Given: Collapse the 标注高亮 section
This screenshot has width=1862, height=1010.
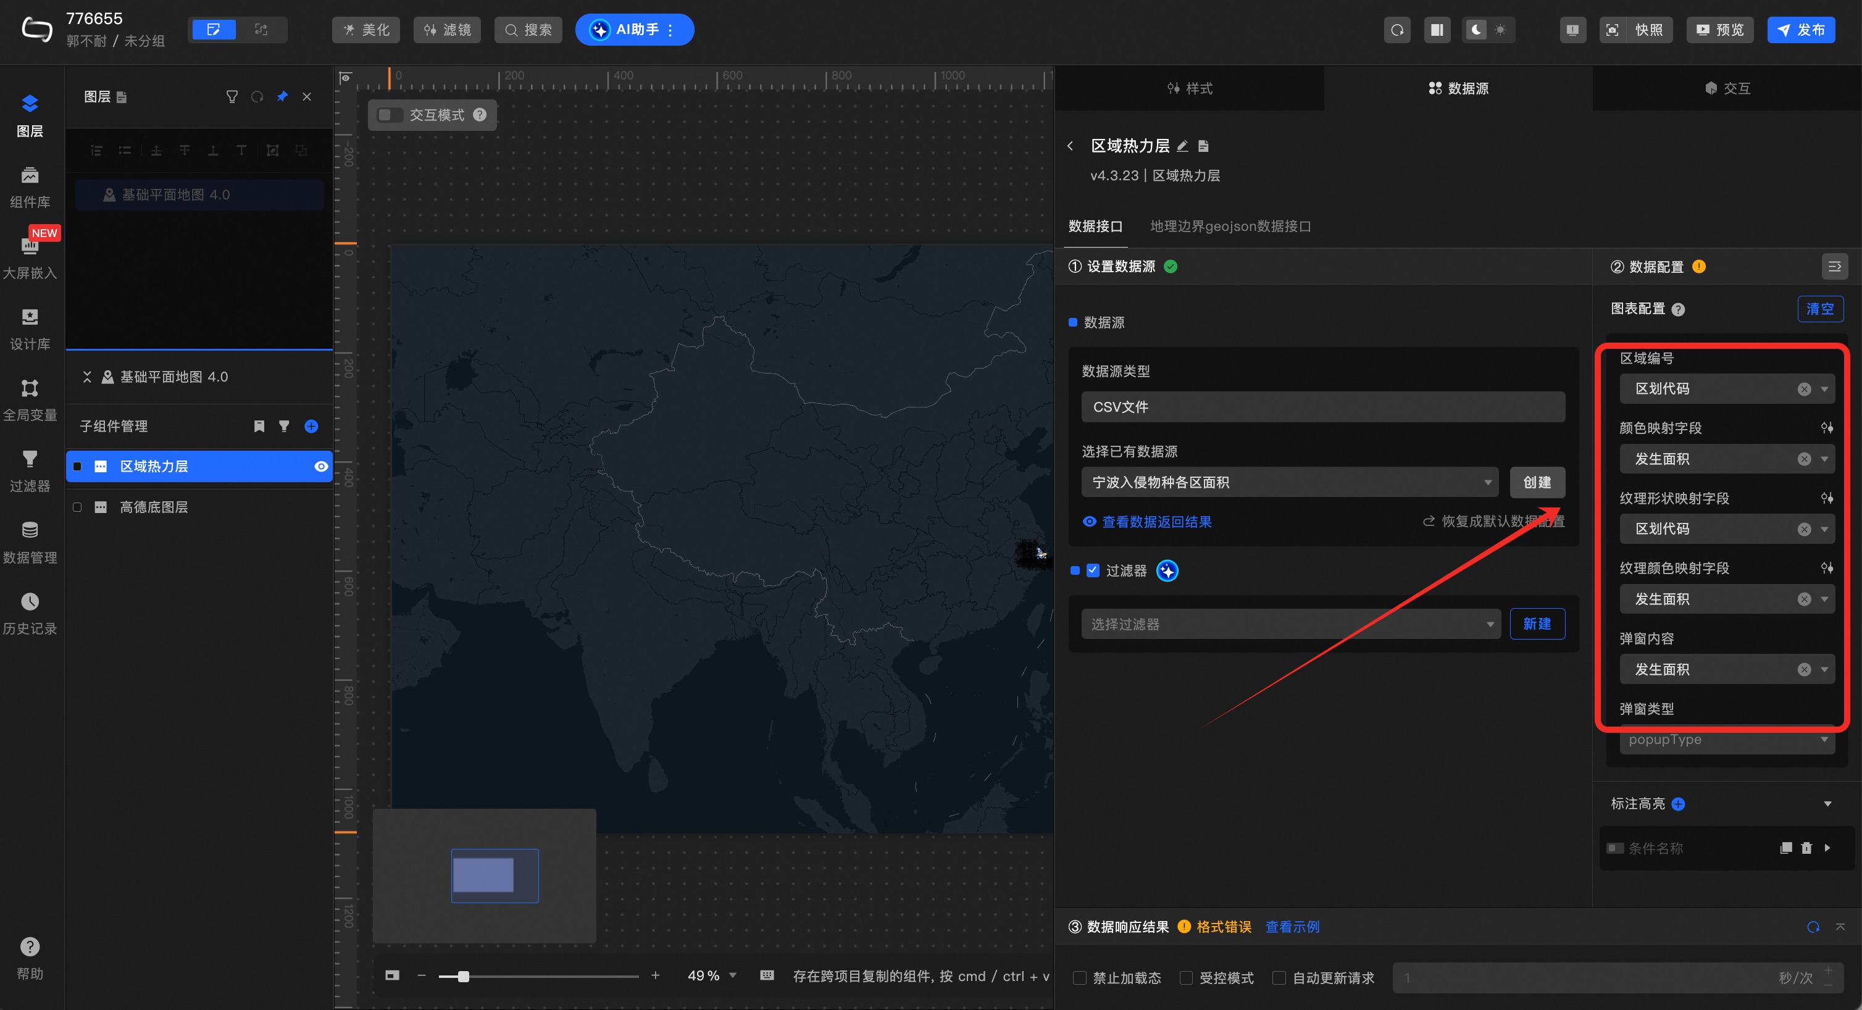Looking at the screenshot, I should point(1827,804).
